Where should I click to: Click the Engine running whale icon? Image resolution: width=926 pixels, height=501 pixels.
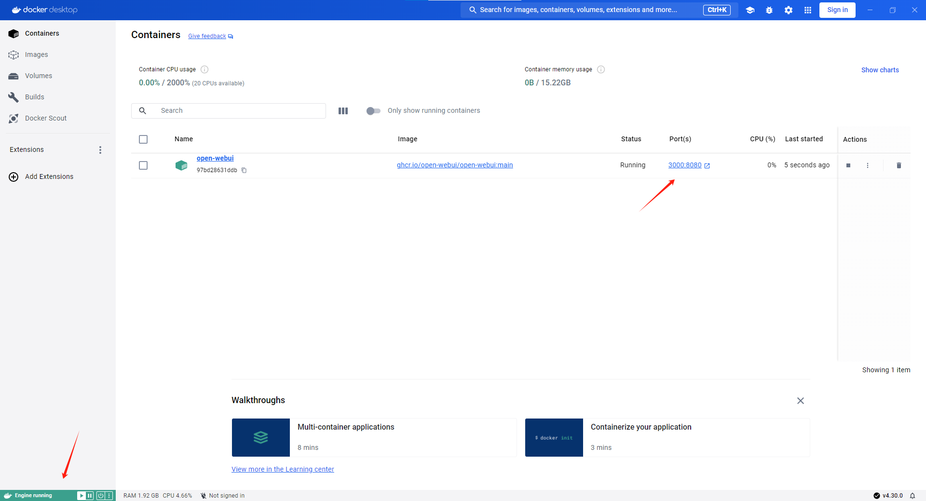[7, 496]
